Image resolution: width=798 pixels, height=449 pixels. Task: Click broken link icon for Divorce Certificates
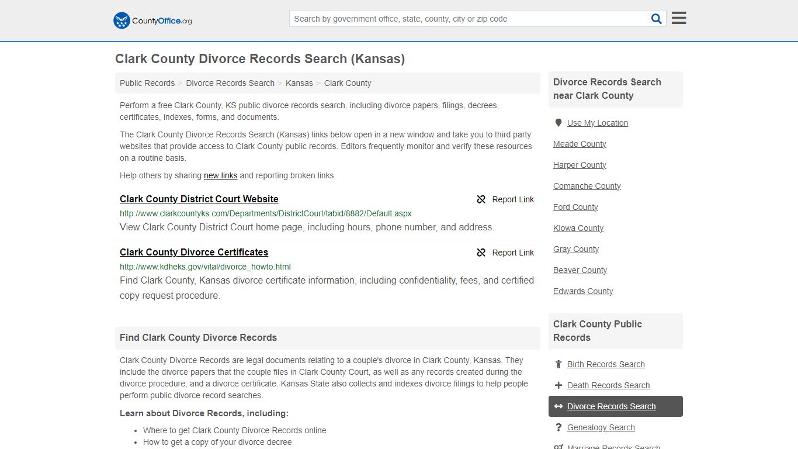pos(481,253)
